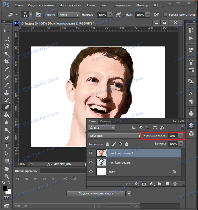Select the Blur tool

click(7, 122)
